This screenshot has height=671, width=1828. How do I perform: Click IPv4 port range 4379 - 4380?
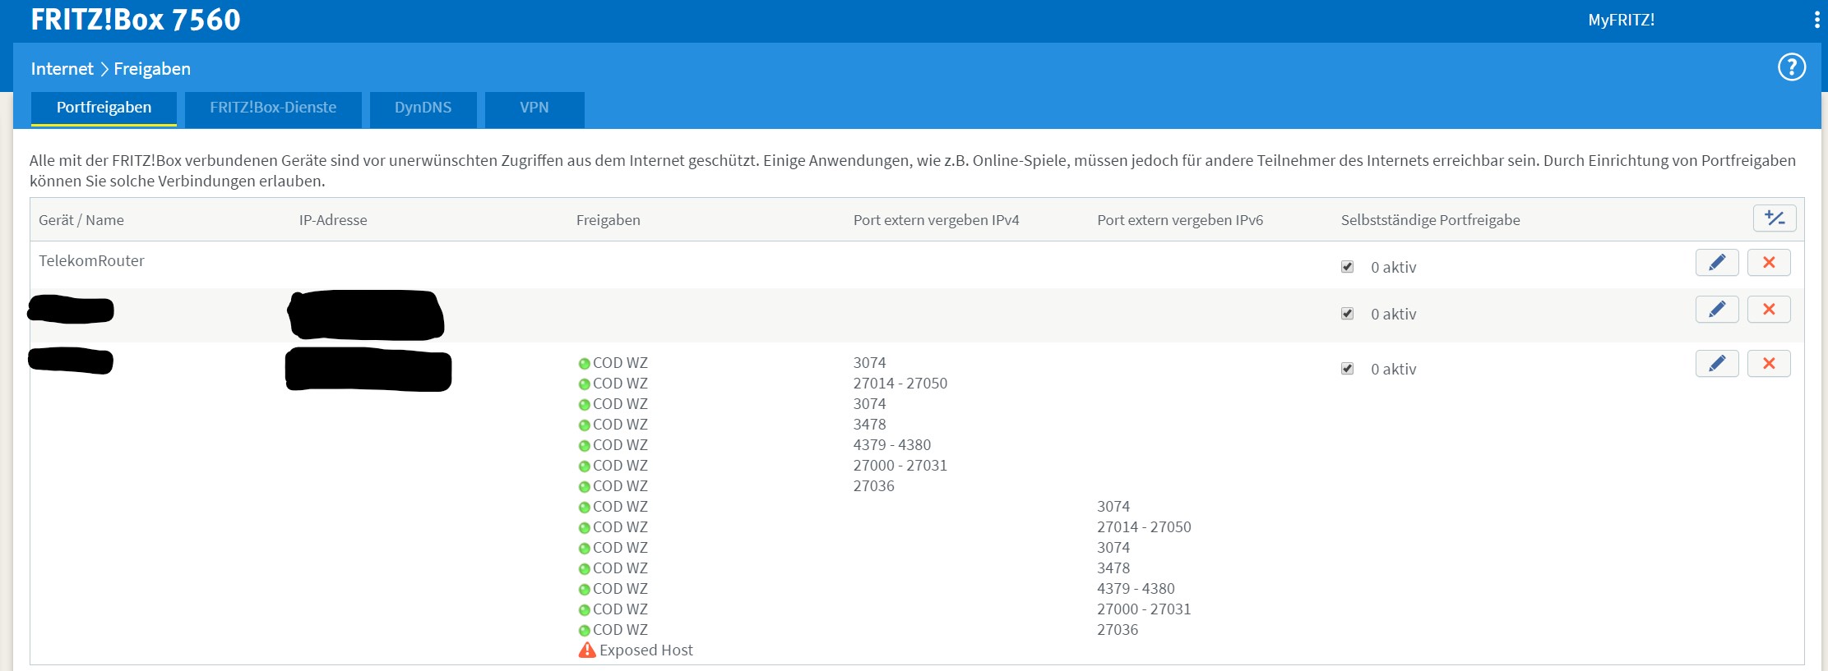tap(892, 445)
